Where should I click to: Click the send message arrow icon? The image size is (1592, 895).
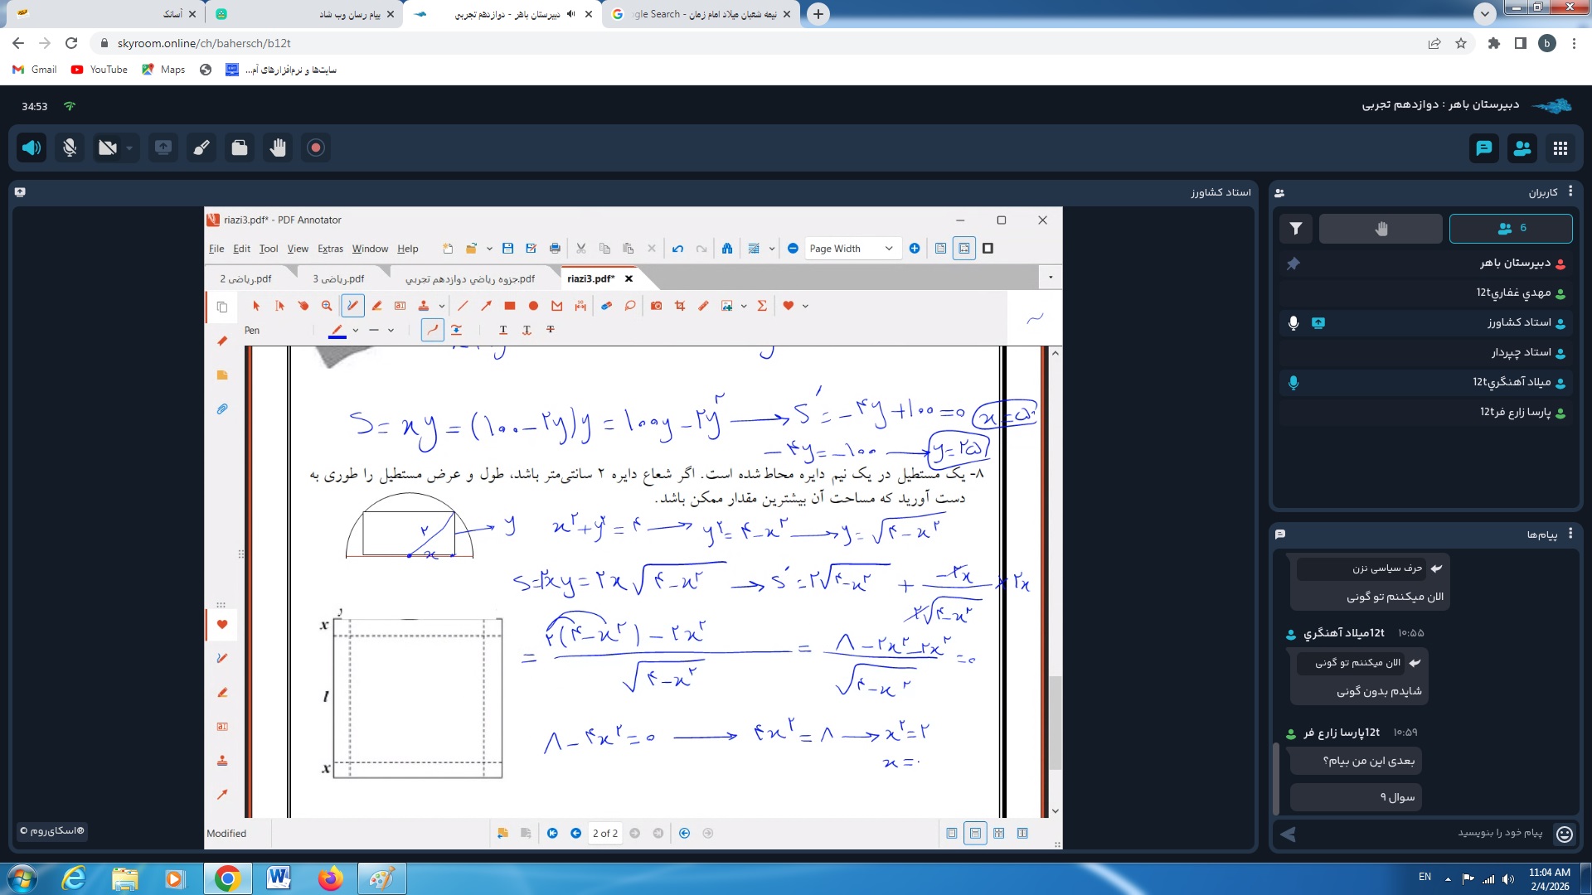coord(1288,834)
